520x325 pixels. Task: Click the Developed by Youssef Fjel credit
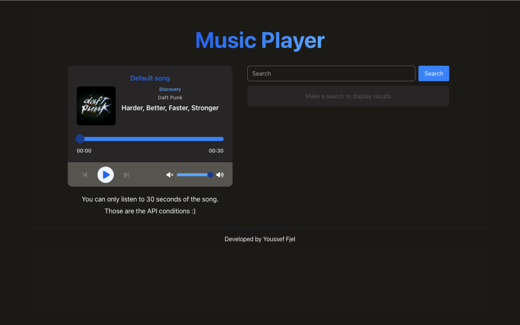260,239
